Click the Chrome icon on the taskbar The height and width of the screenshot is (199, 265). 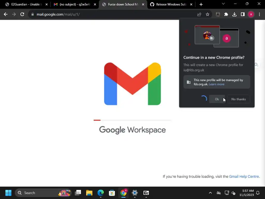[123, 193]
